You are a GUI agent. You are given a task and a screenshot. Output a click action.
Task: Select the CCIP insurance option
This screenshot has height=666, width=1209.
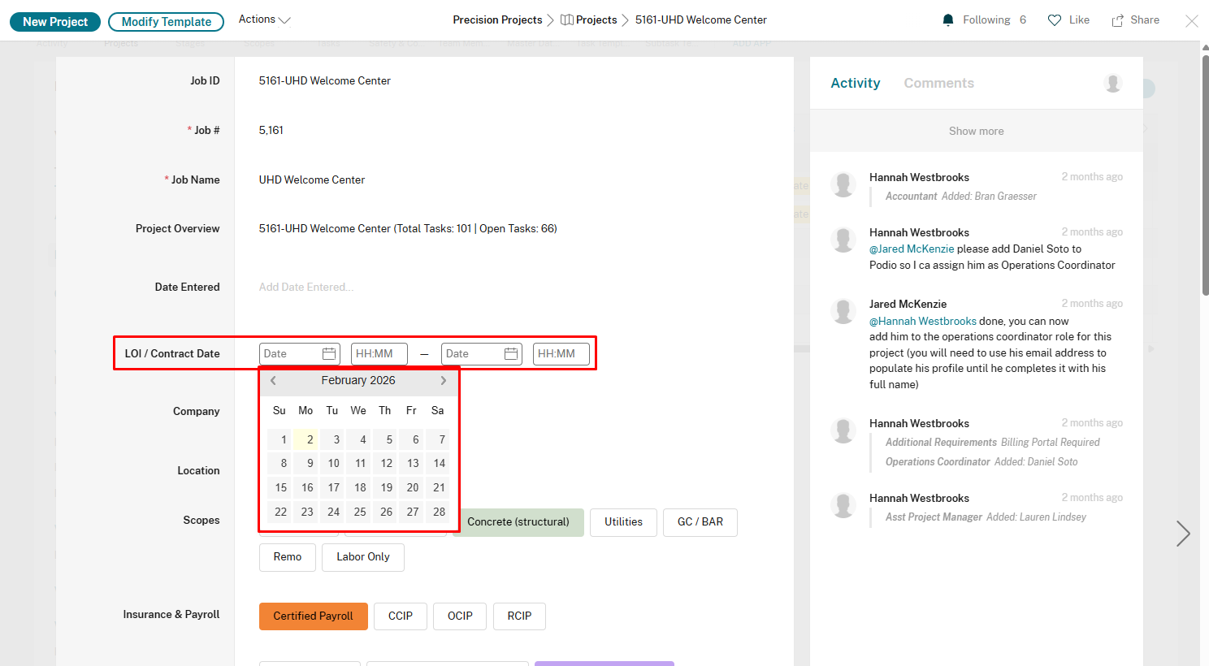[x=401, y=616]
